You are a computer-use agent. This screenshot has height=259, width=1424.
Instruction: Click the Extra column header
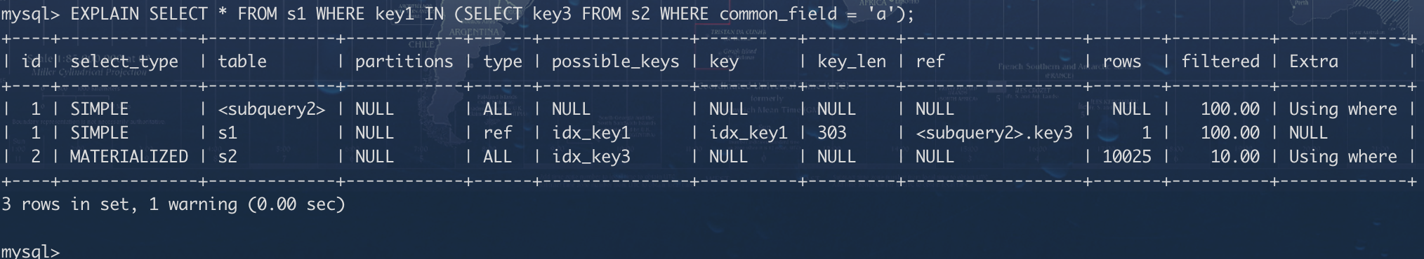click(x=1314, y=62)
